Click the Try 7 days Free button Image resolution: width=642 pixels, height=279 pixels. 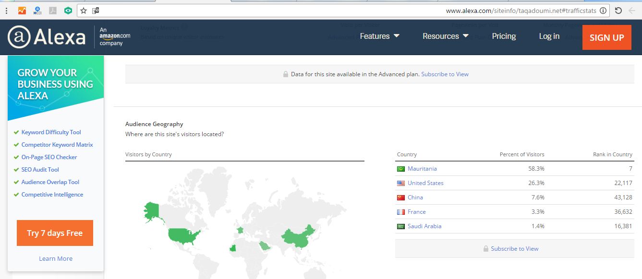click(x=55, y=233)
